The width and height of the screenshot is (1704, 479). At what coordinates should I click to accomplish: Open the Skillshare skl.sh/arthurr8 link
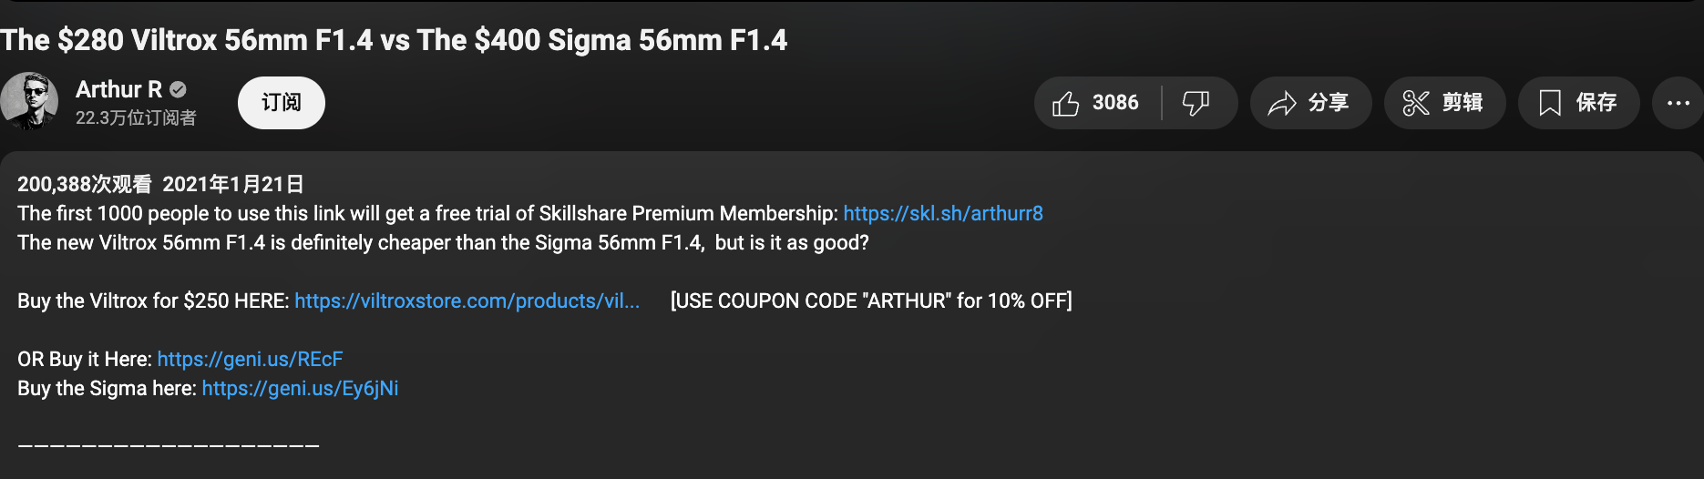coord(942,213)
